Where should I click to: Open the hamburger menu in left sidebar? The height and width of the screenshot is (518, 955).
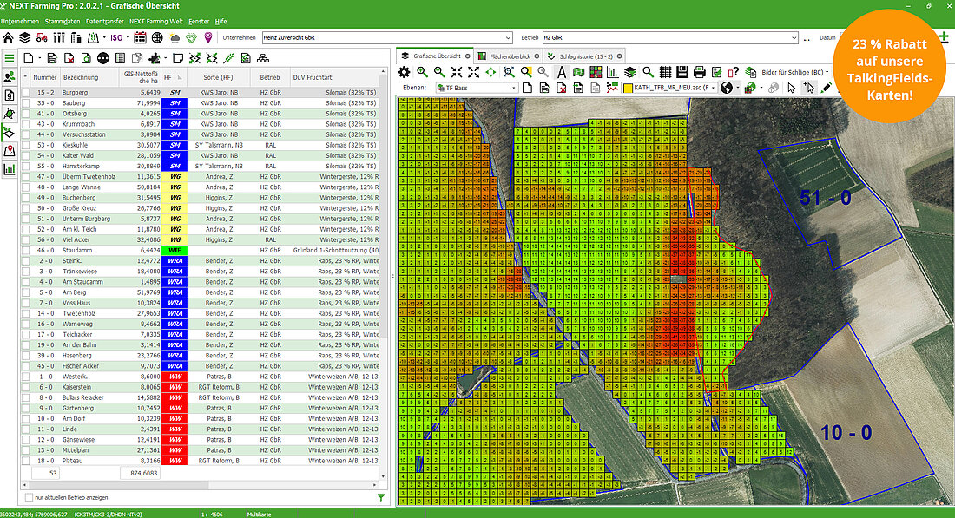[10, 58]
